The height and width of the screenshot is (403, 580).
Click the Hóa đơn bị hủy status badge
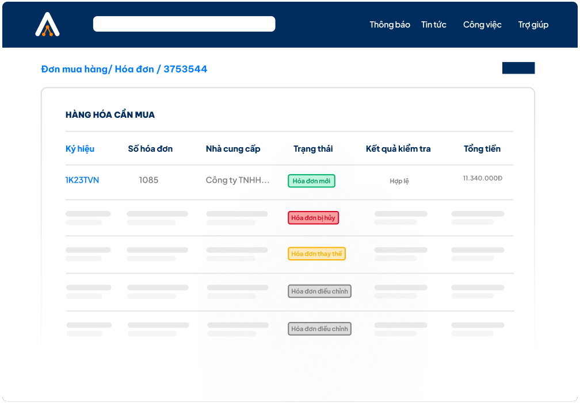pos(313,218)
